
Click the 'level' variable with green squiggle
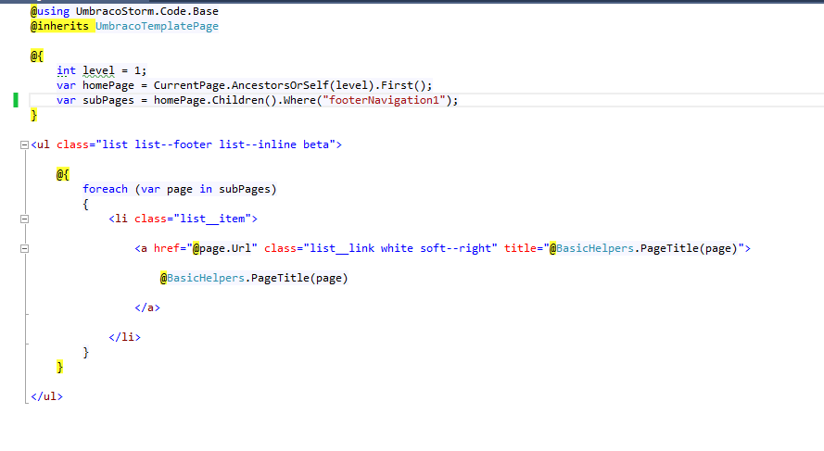98,70
